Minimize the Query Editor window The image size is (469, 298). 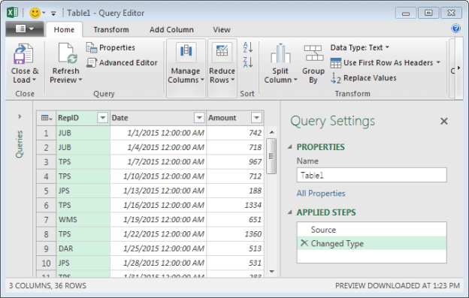pos(406,13)
